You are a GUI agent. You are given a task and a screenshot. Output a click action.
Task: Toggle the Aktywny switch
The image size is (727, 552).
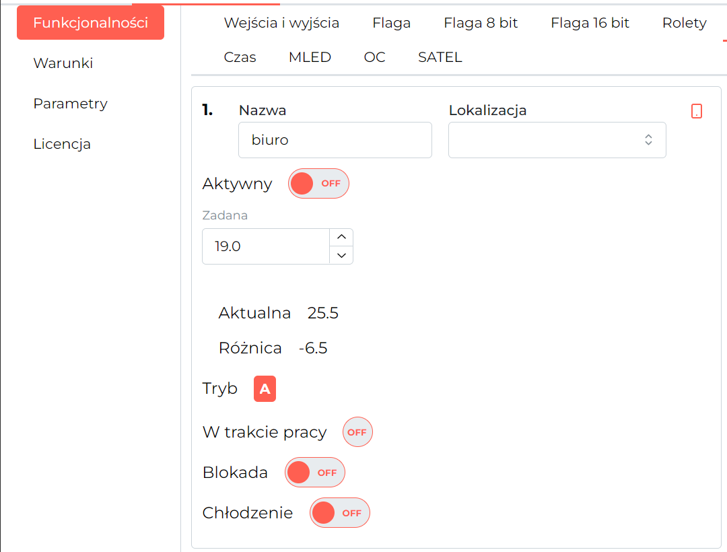click(x=318, y=184)
